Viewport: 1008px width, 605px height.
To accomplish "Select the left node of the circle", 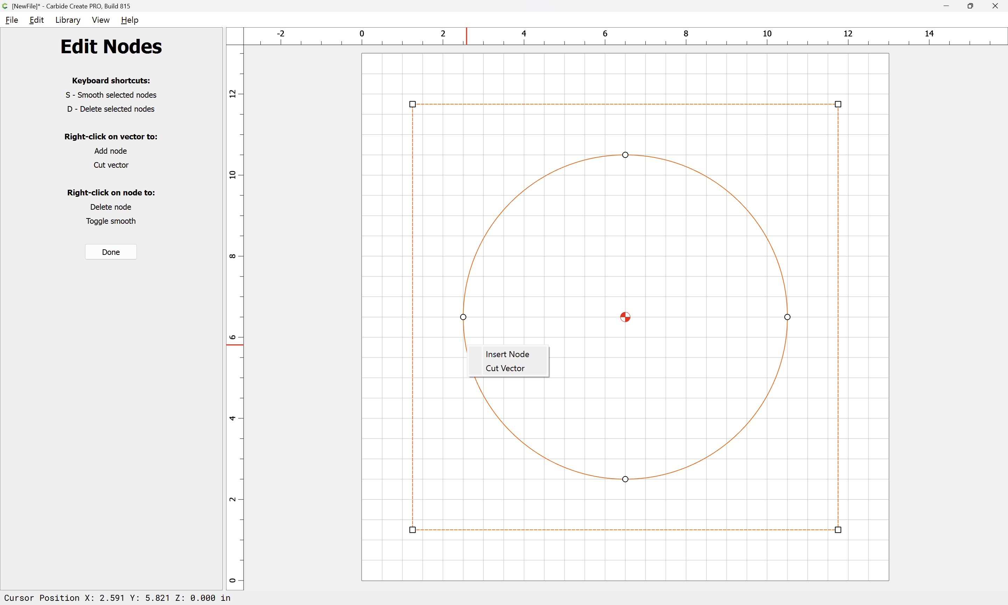I will coord(463,317).
